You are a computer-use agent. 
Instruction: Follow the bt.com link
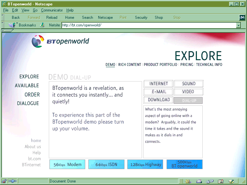34,159
